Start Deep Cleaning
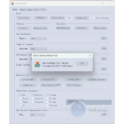 click(x=40, y=28)
